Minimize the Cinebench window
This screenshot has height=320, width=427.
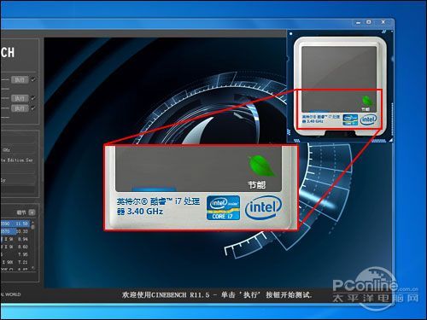click(x=358, y=22)
